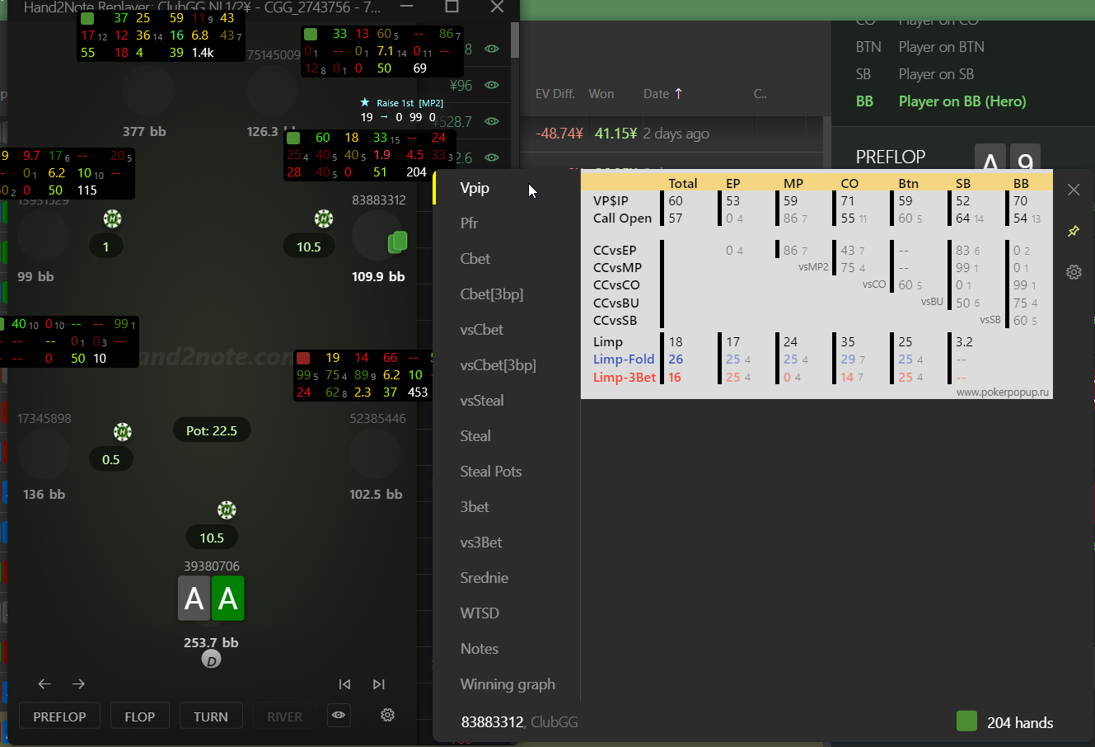Switch to the vs3Bet tab
Screen dimensions: 1095x747
481,543
